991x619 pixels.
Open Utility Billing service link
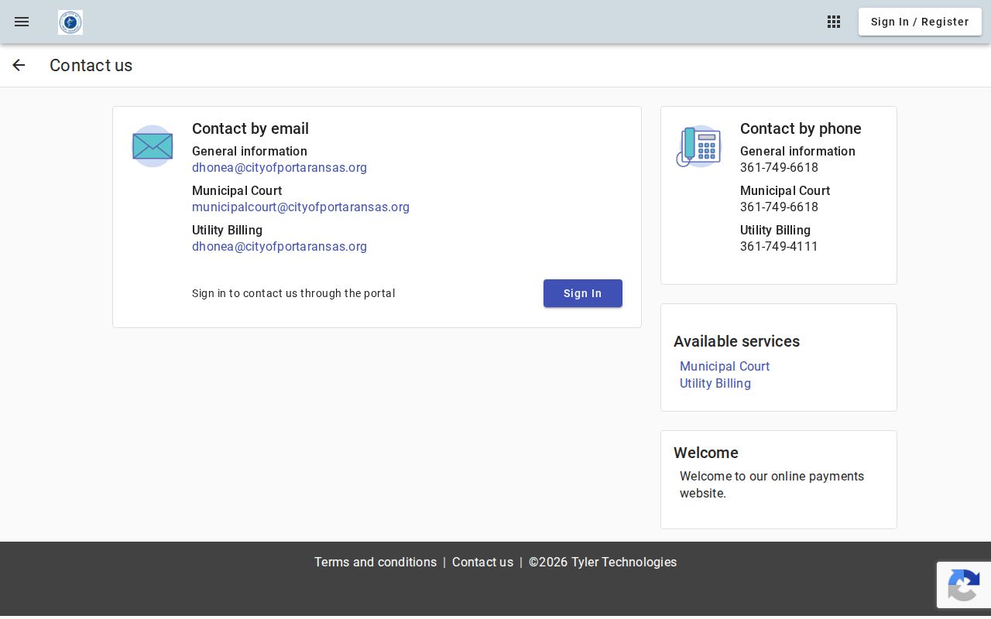[x=715, y=383]
